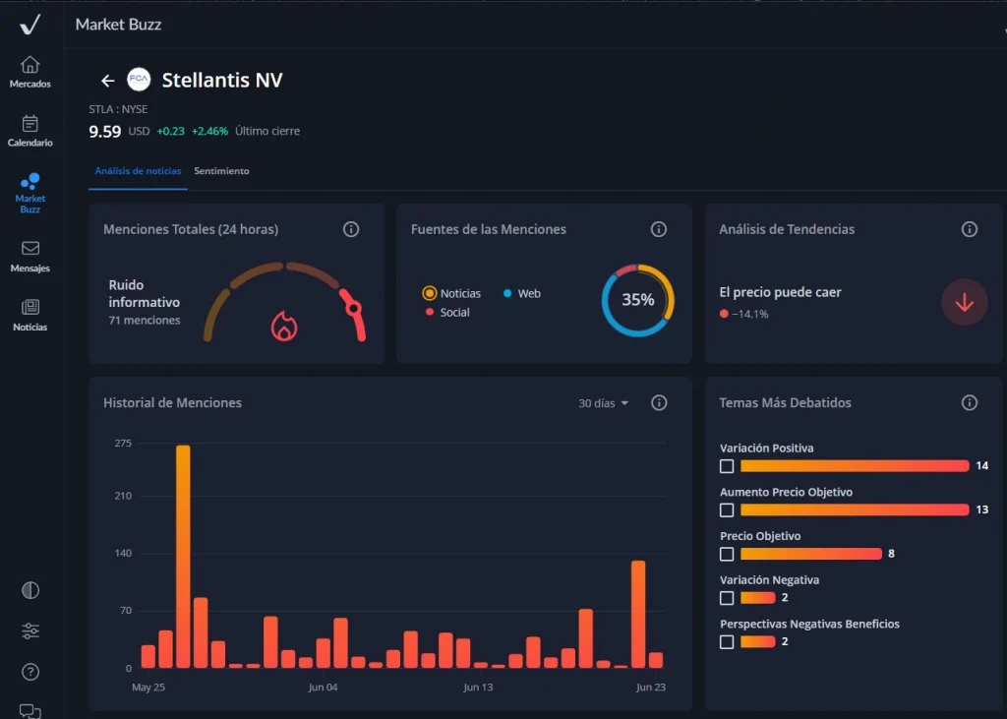This screenshot has width=1007, height=719.
Task: Click the Ruido informativo label
Action: [x=144, y=294]
